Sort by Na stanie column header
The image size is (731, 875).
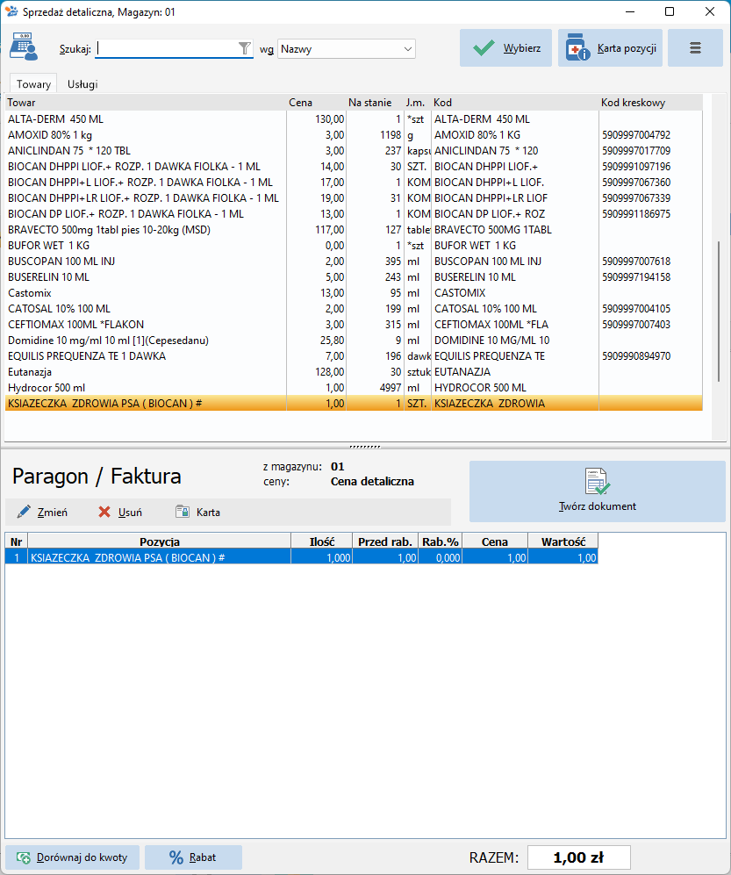pyautogui.click(x=375, y=103)
